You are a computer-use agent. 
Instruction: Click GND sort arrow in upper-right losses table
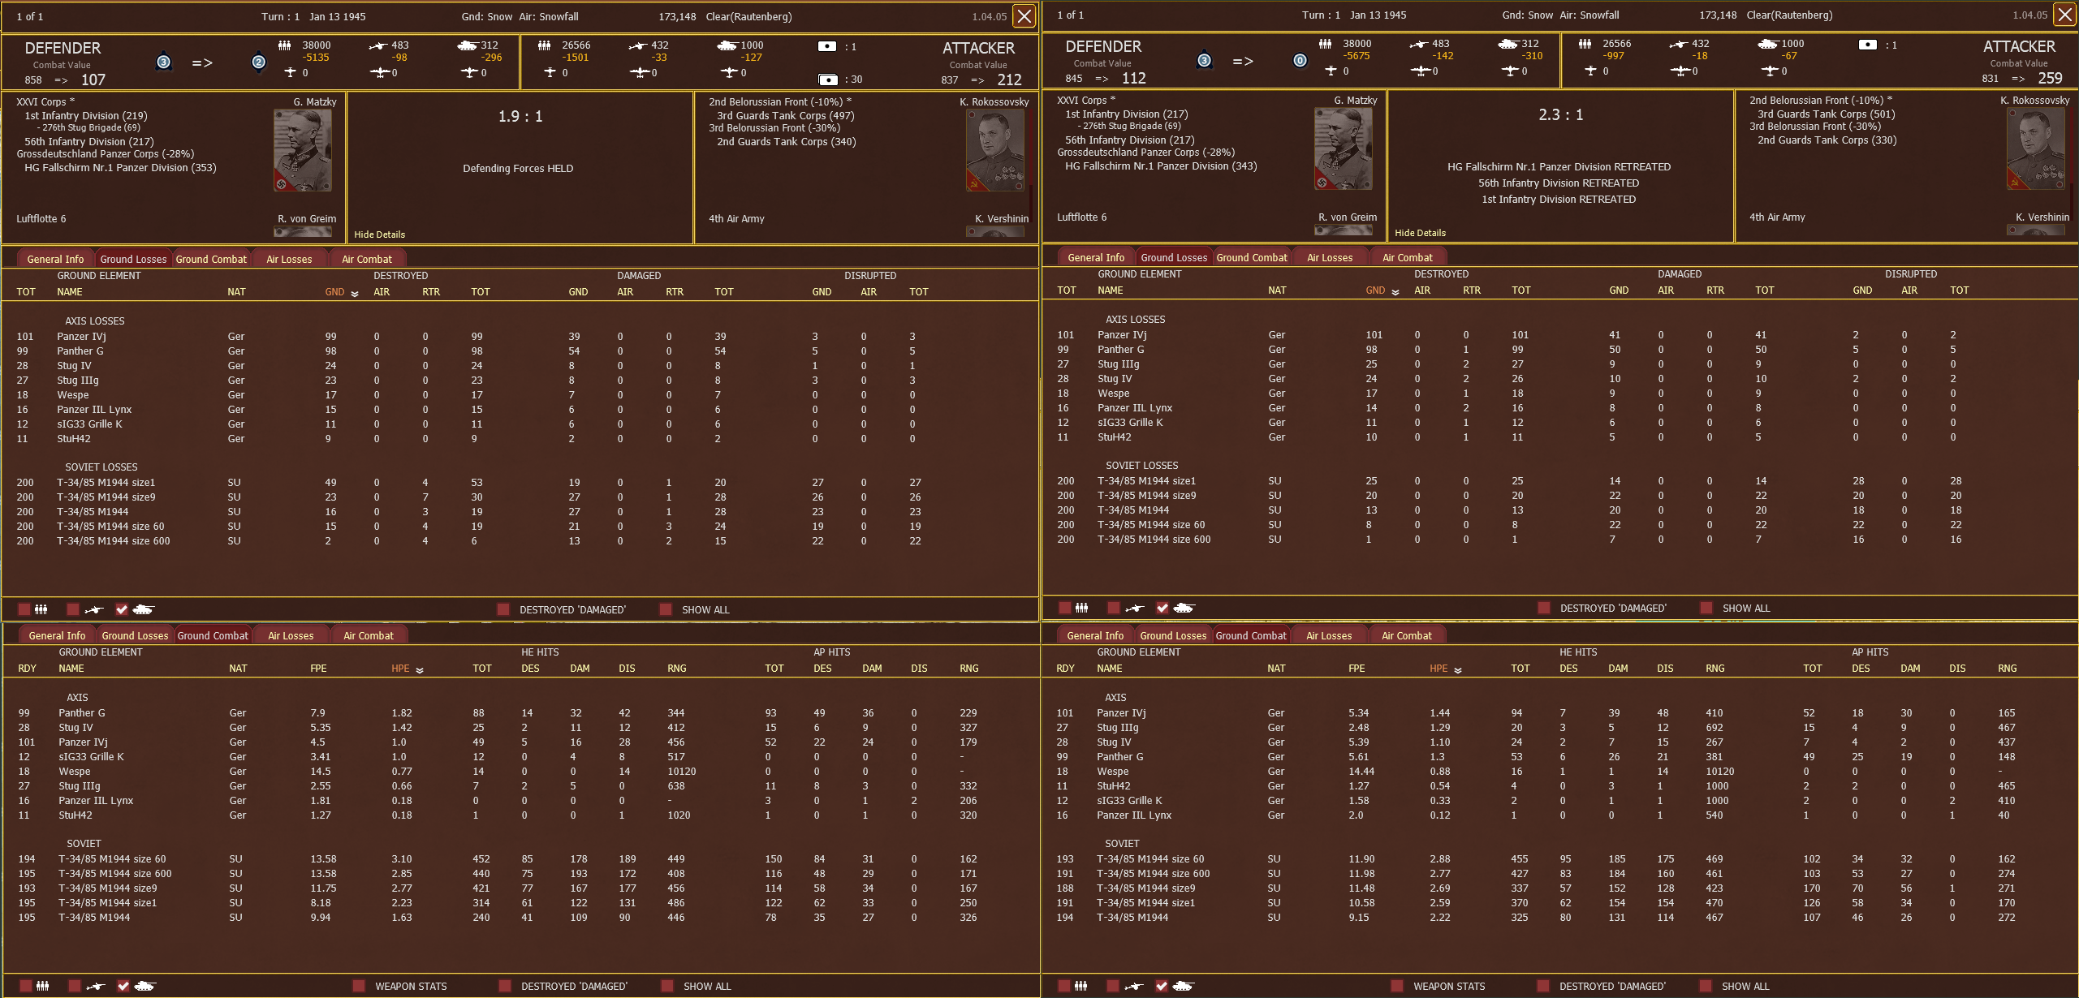coord(1395,292)
